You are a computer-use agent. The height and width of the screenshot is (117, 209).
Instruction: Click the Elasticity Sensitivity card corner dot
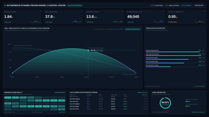pyautogui.click(x=205, y=11)
